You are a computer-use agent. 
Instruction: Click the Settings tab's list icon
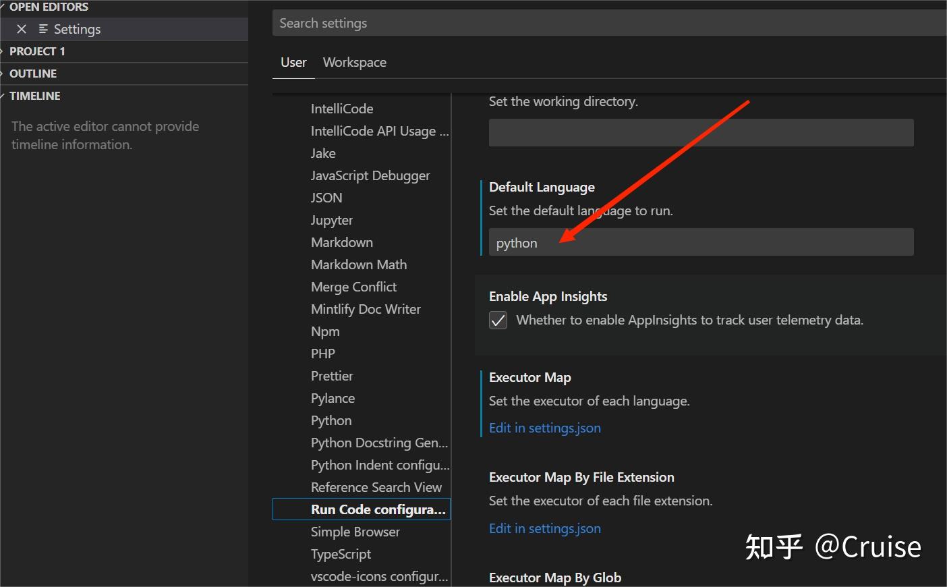click(42, 29)
